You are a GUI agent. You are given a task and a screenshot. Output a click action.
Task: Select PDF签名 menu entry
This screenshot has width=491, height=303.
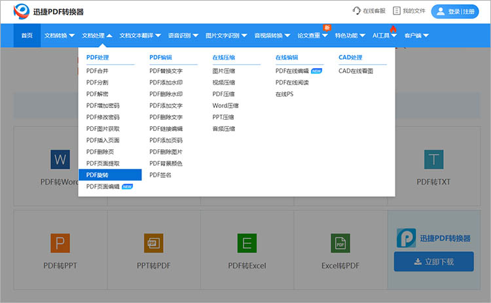[x=160, y=175]
